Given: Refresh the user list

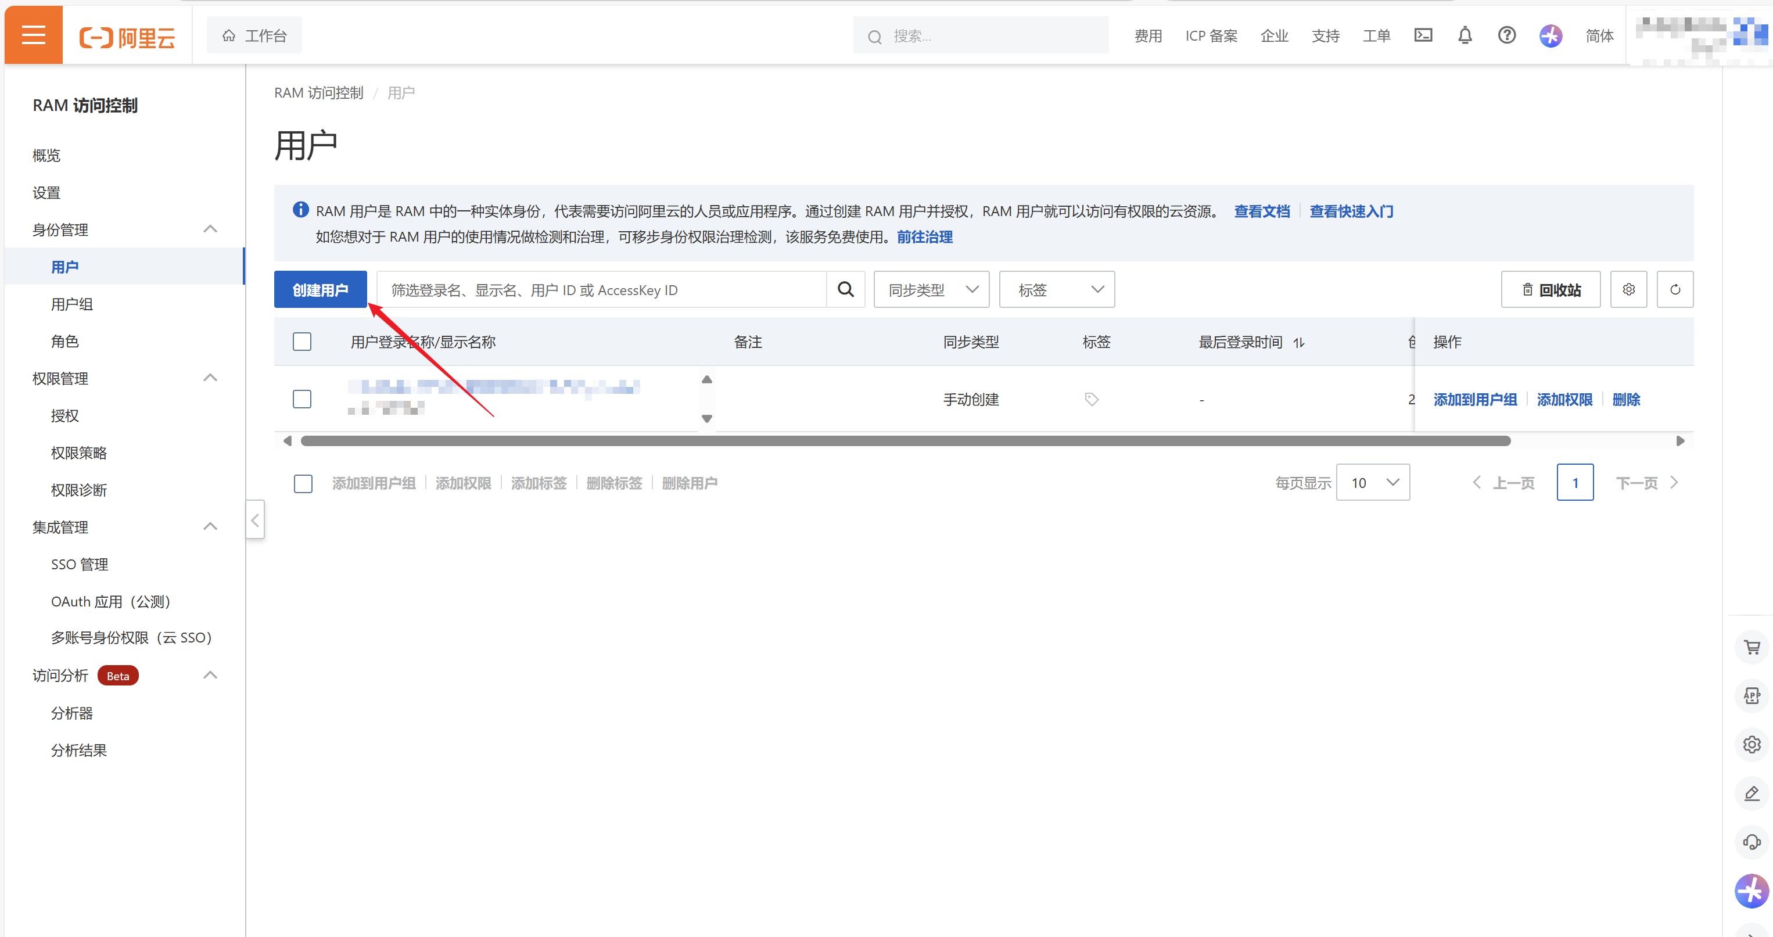Looking at the screenshot, I should point(1675,290).
